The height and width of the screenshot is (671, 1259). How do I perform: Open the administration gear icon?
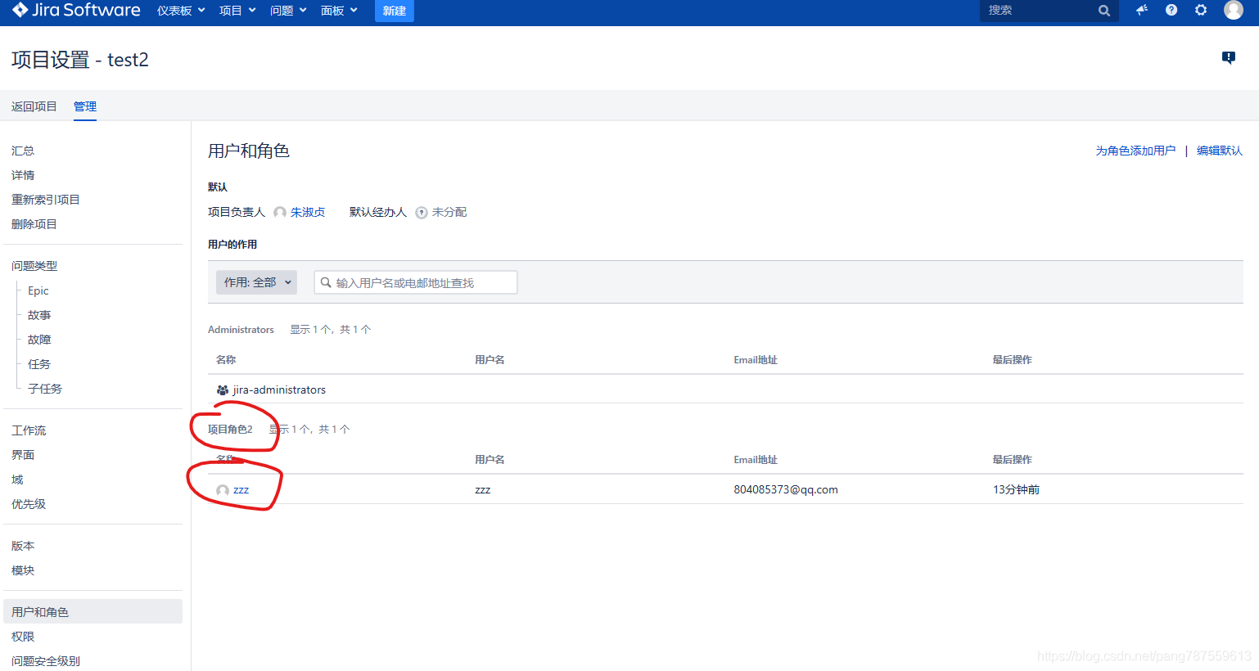click(1201, 10)
